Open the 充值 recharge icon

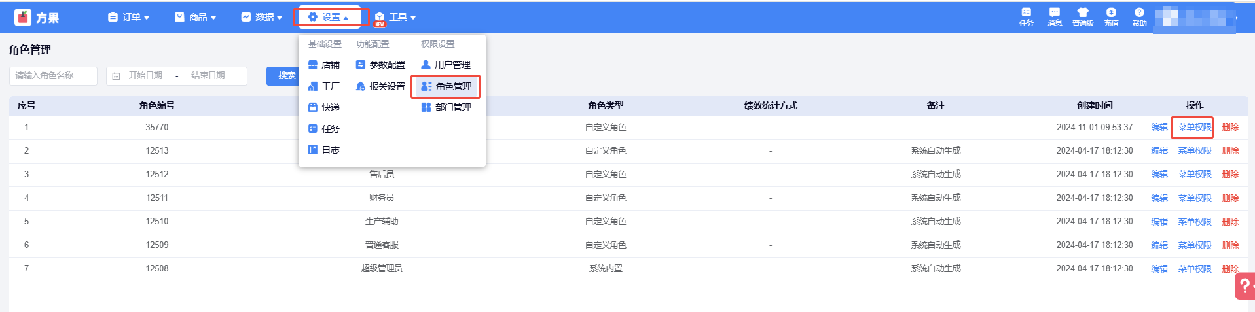1111,17
